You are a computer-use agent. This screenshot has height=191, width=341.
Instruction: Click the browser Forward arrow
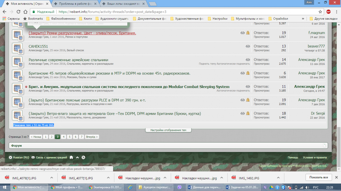11,12
